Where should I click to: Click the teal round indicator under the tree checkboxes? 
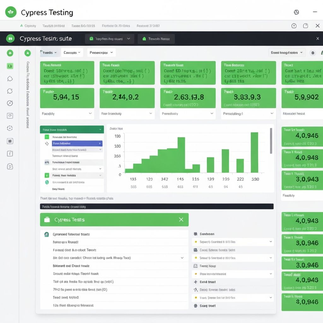tap(47, 182)
